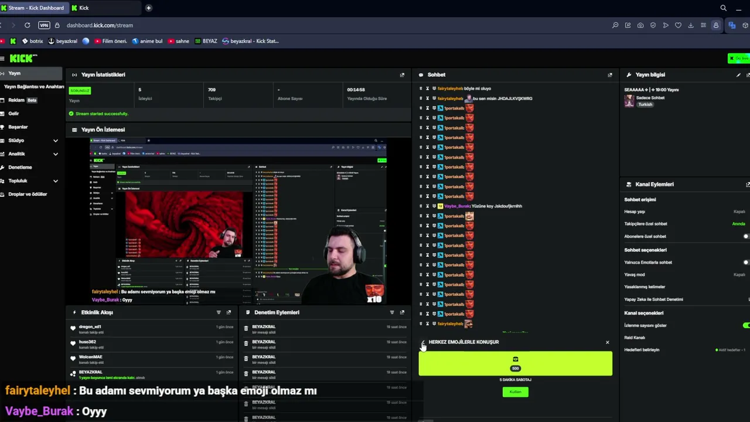
Task: Click the heart icon in the browser toolbar
Action: pyautogui.click(x=678, y=25)
